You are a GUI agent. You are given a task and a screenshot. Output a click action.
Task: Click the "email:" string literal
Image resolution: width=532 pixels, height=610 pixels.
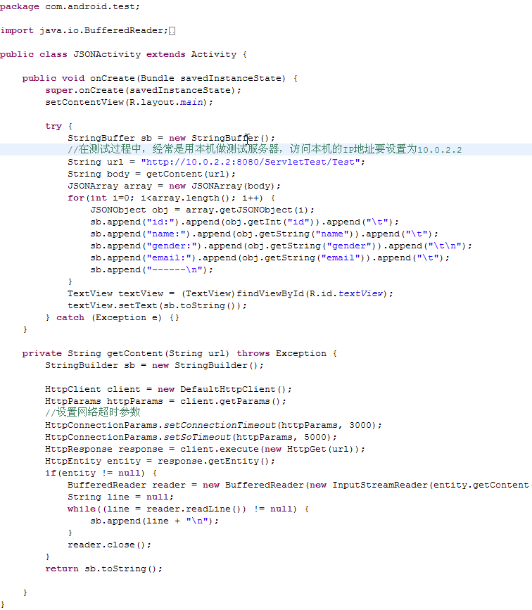pyautogui.click(x=170, y=258)
